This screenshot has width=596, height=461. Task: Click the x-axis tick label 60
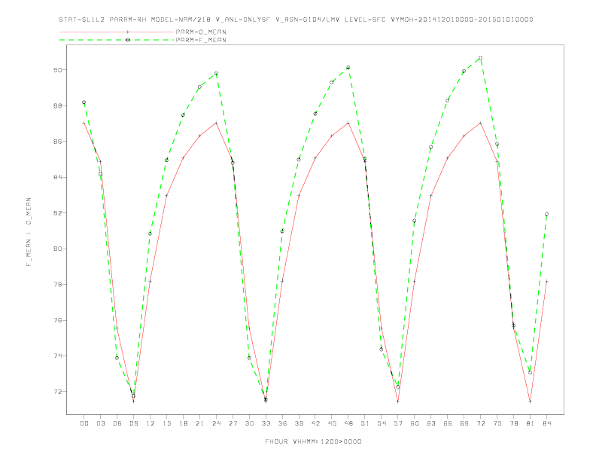415,423
